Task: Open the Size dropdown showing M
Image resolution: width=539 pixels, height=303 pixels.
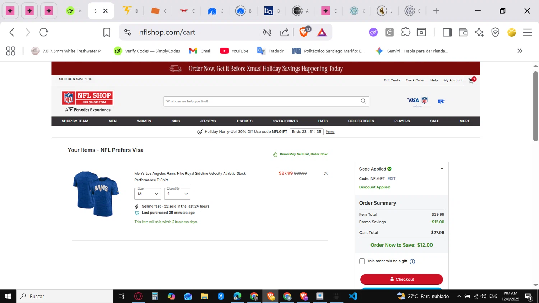Action: (148, 194)
